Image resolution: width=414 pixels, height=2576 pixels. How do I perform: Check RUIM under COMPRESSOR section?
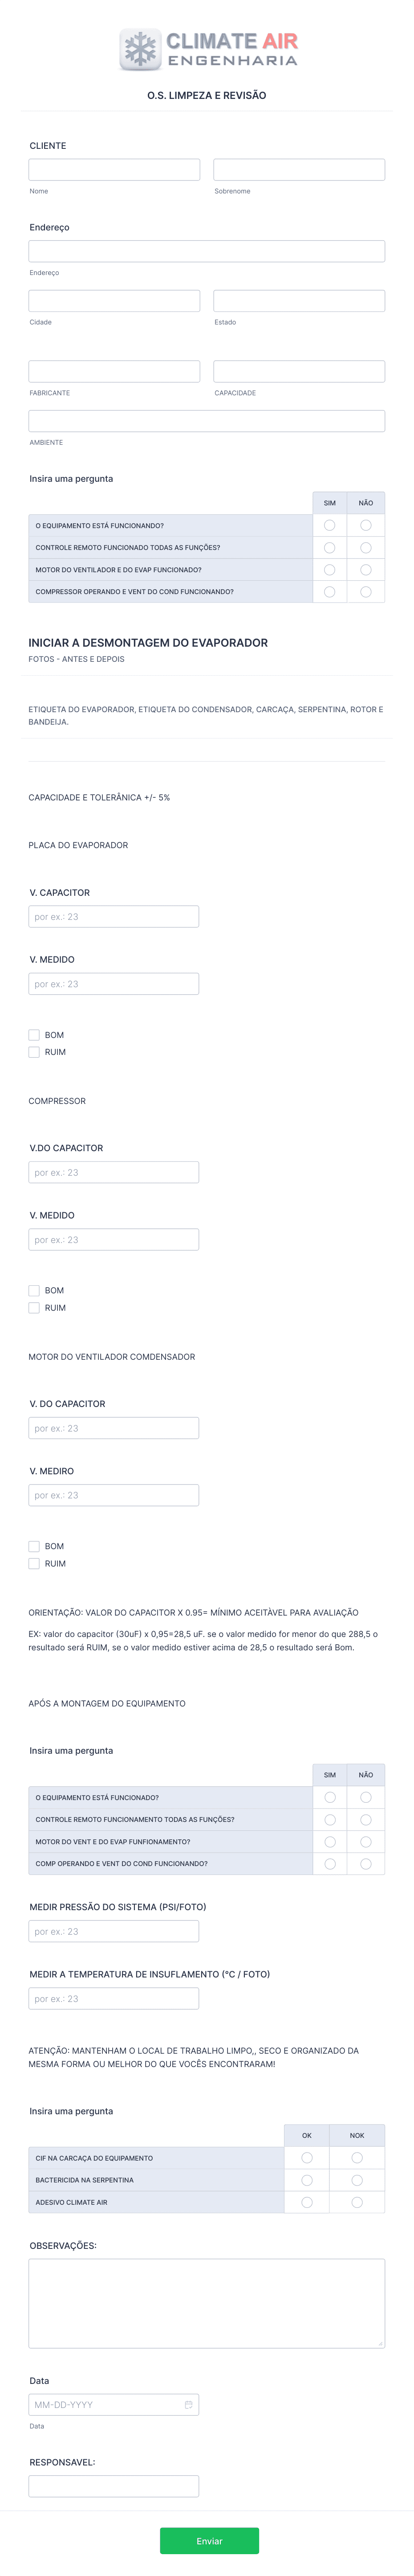(34, 1308)
